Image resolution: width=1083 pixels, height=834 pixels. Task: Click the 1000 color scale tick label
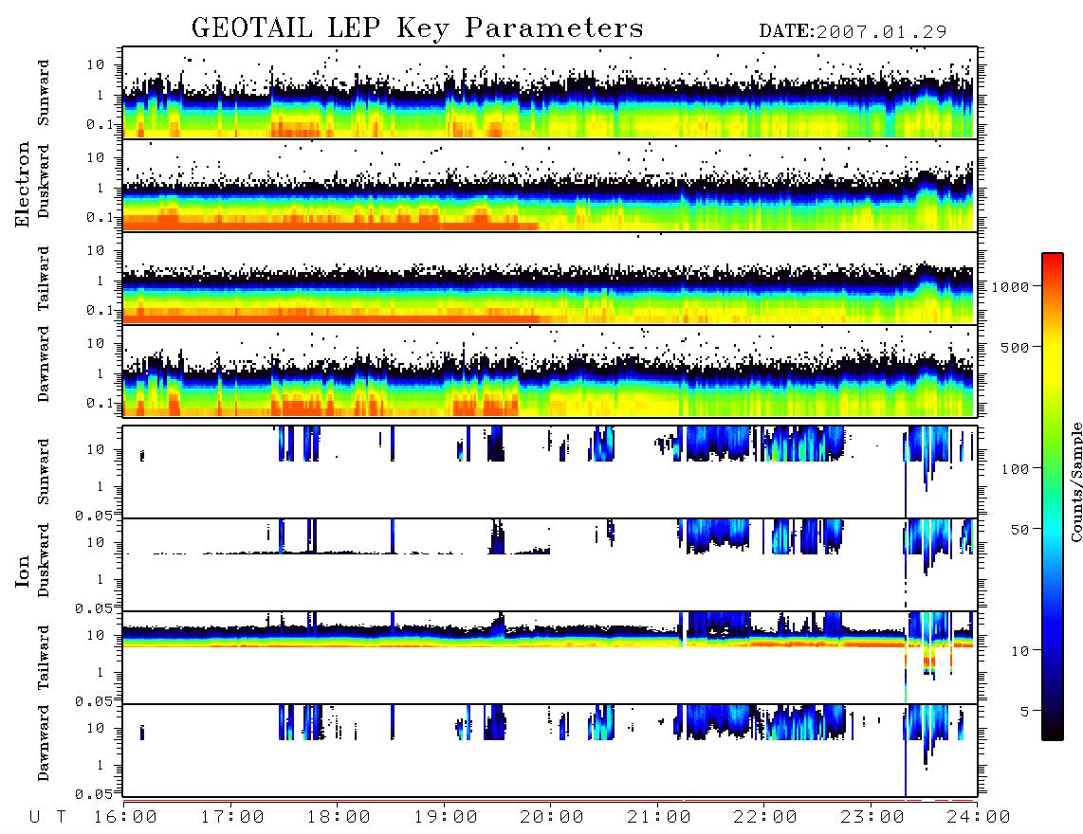point(1011,286)
